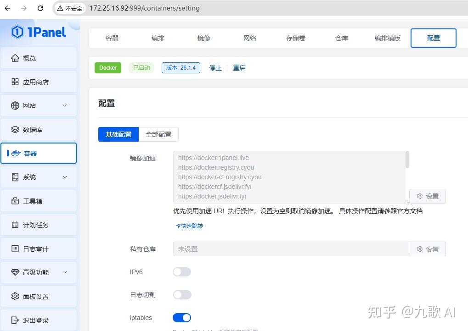Click the 容器 Docker whale icon
The image size is (468, 331).
pos(16,153)
